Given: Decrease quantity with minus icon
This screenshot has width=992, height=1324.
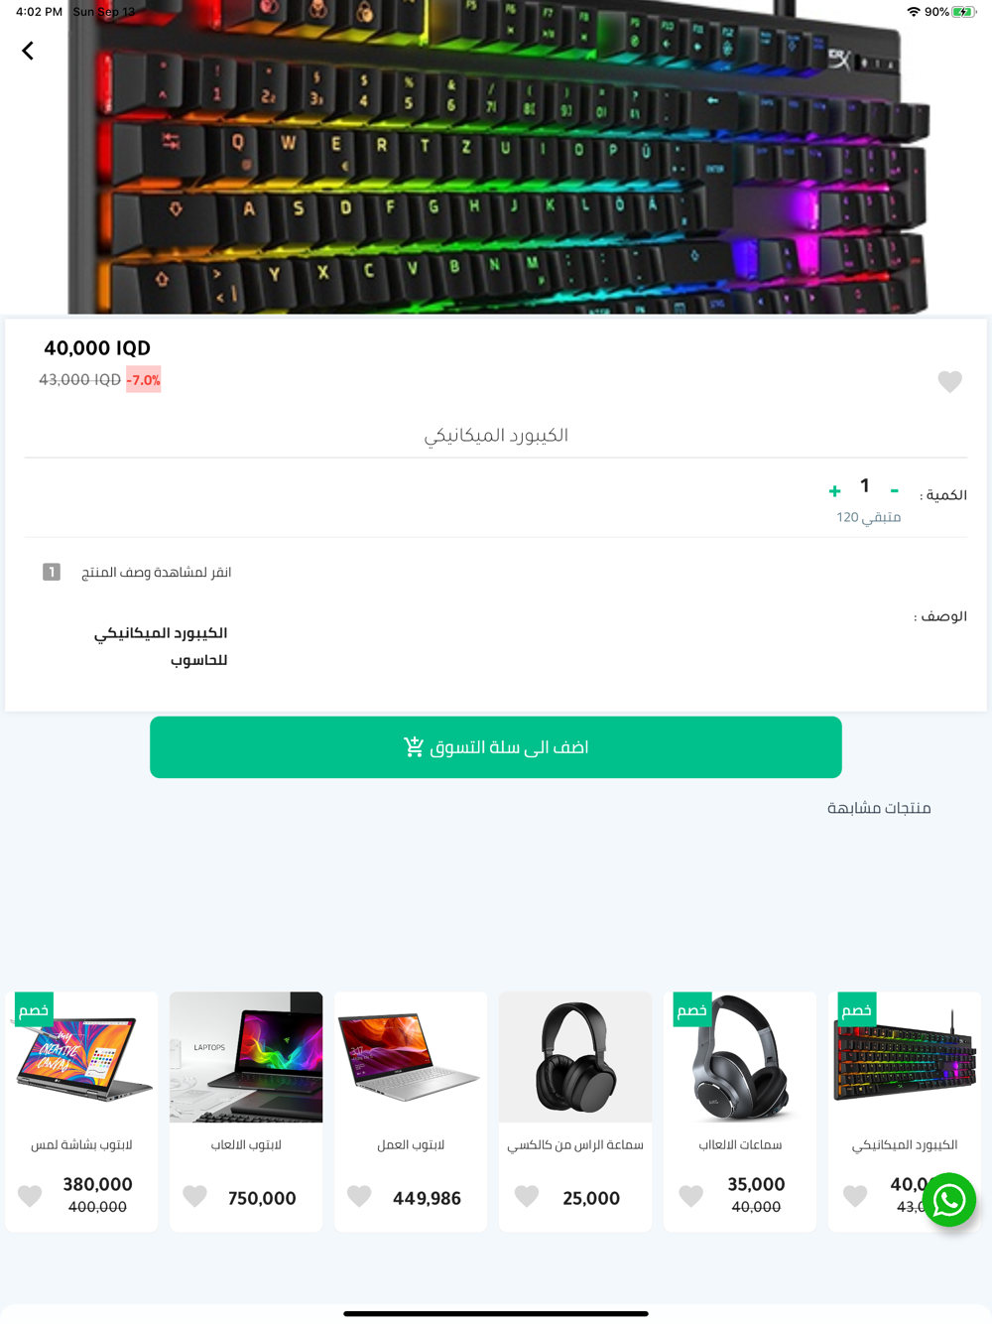Looking at the screenshot, I should tap(894, 490).
